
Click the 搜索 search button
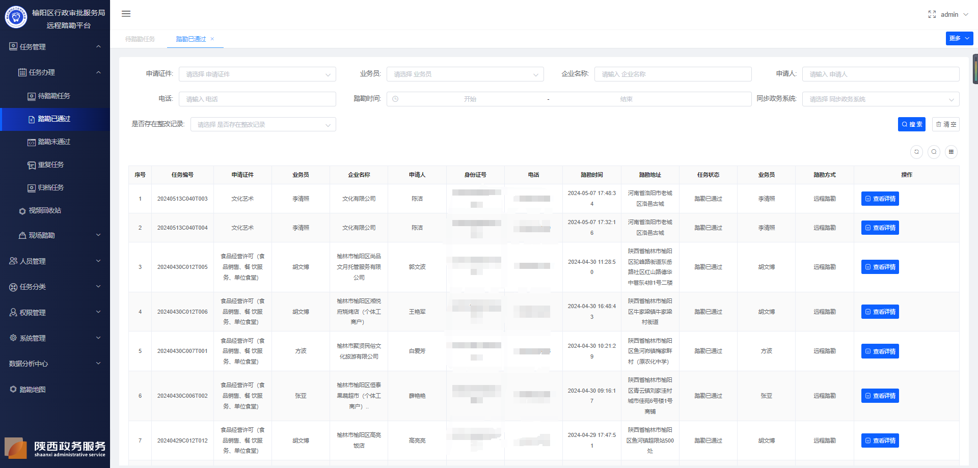(912, 124)
